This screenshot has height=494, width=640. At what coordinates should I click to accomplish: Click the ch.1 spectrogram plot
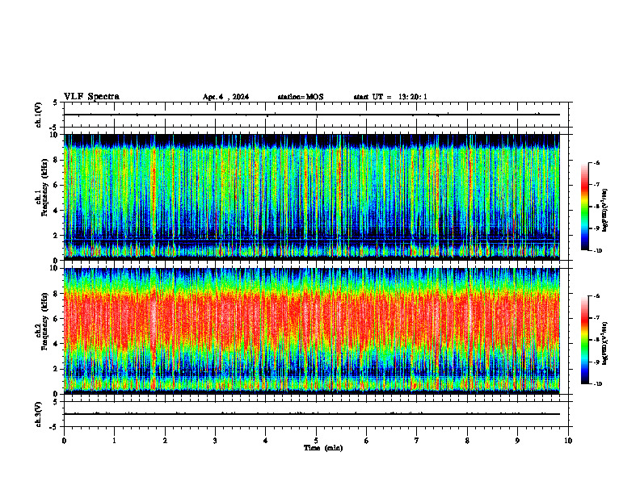[x=312, y=197]
